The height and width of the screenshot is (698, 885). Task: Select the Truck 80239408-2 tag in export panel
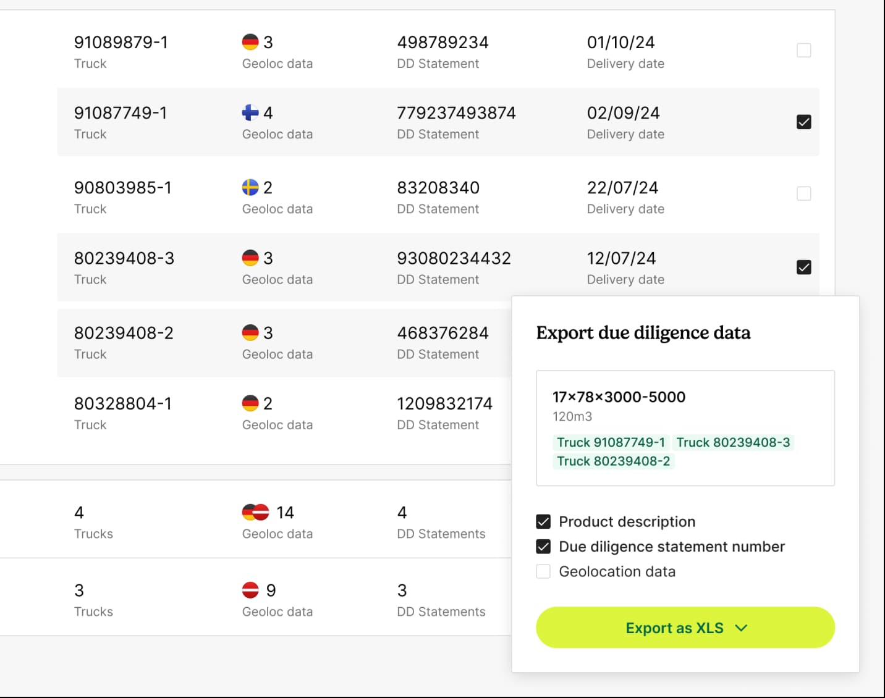pyautogui.click(x=613, y=461)
